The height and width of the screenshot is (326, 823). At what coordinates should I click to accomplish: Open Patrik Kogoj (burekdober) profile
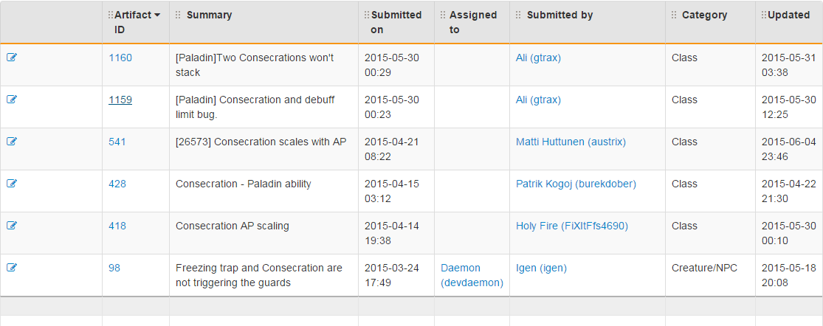pos(576,184)
